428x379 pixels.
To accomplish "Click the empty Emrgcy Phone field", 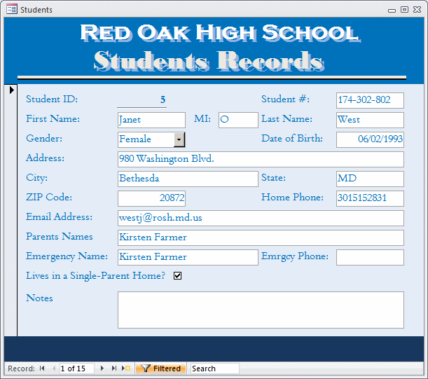I will [x=370, y=258].
